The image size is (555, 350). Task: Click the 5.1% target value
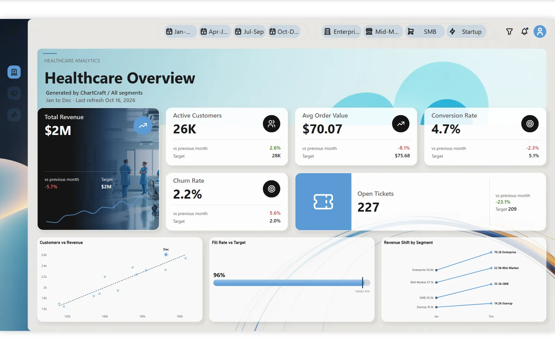point(534,156)
